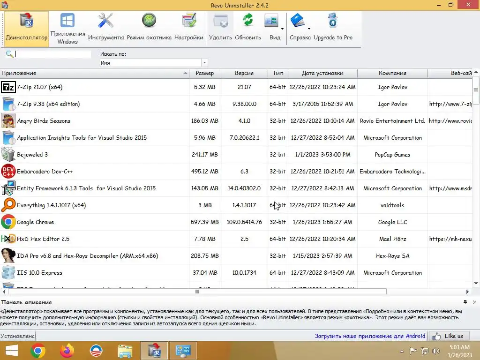
Task: Click the Revo Uninstaller taskbar button
Action: coord(154,351)
